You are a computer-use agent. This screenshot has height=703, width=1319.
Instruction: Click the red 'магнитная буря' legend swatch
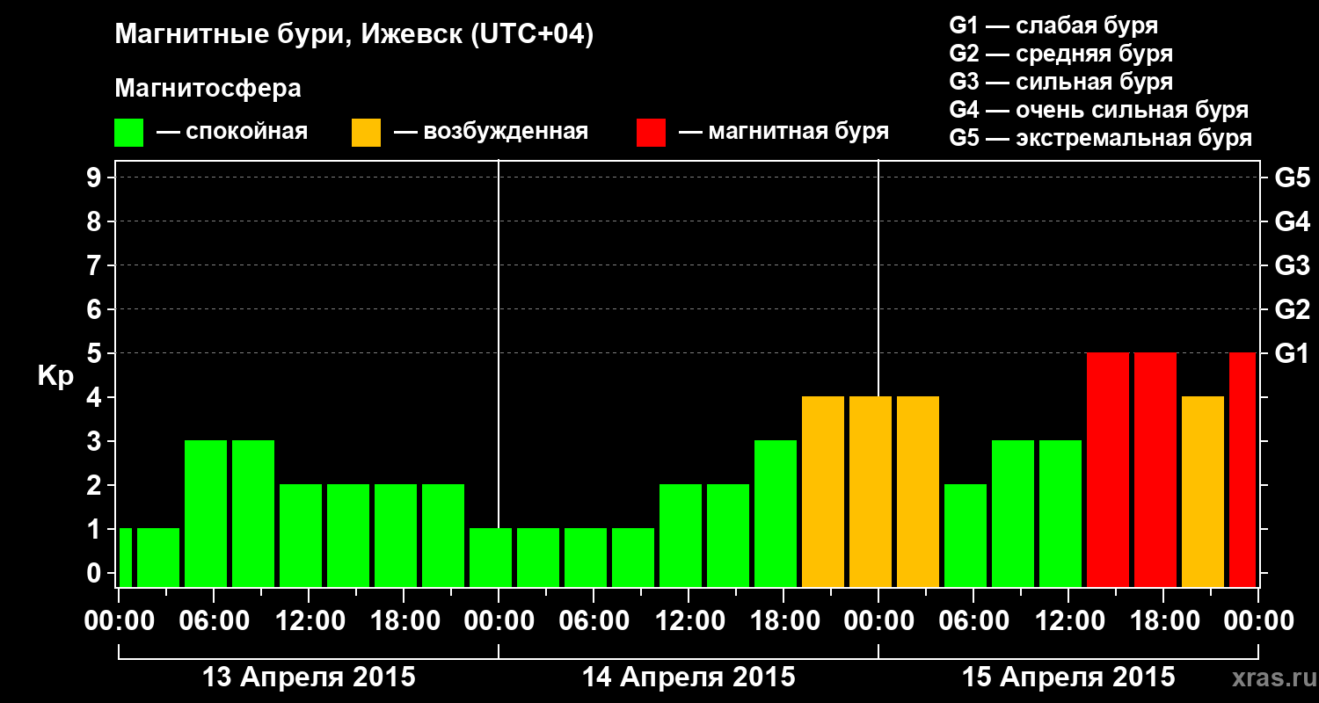pyautogui.click(x=651, y=133)
